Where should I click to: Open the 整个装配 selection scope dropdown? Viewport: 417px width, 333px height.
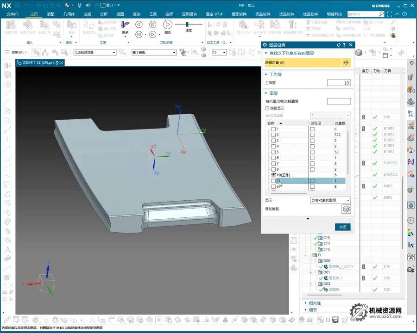click(x=153, y=52)
